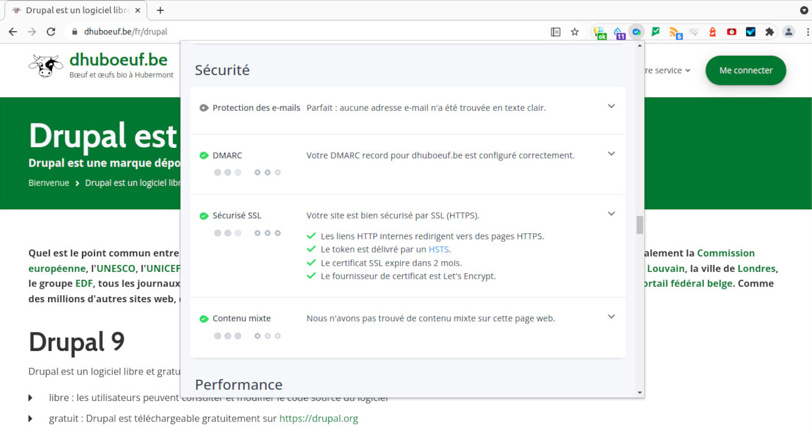Click the grey status icon beside Protection des e-mails

click(204, 108)
